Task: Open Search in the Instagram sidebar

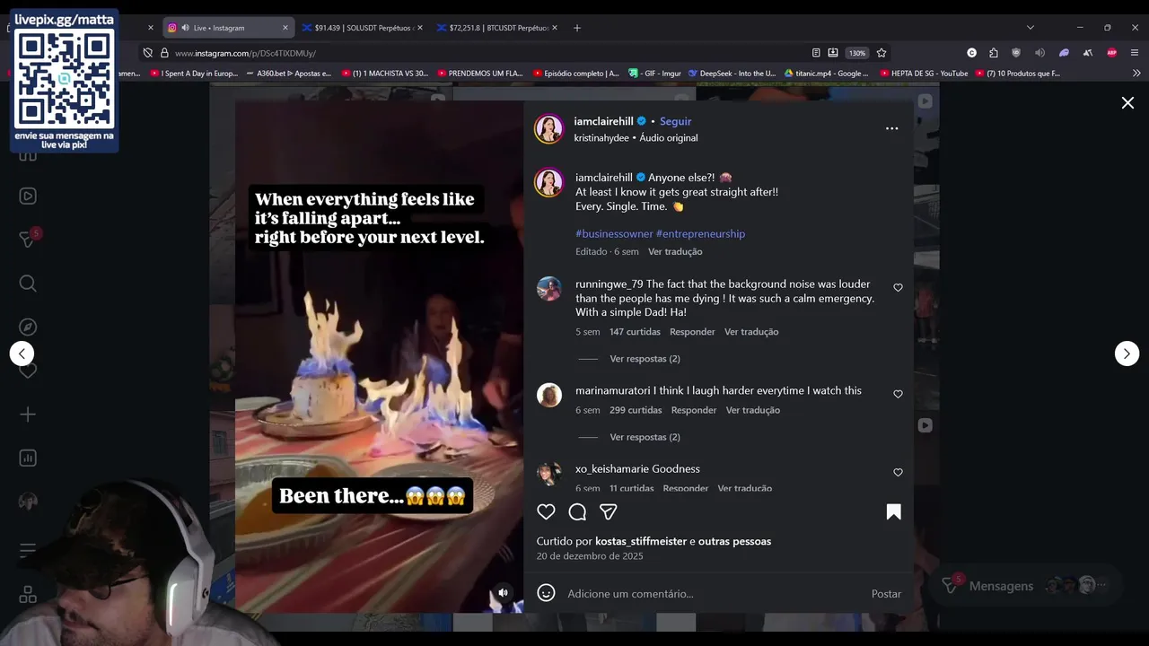Action: [x=28, y=284]
